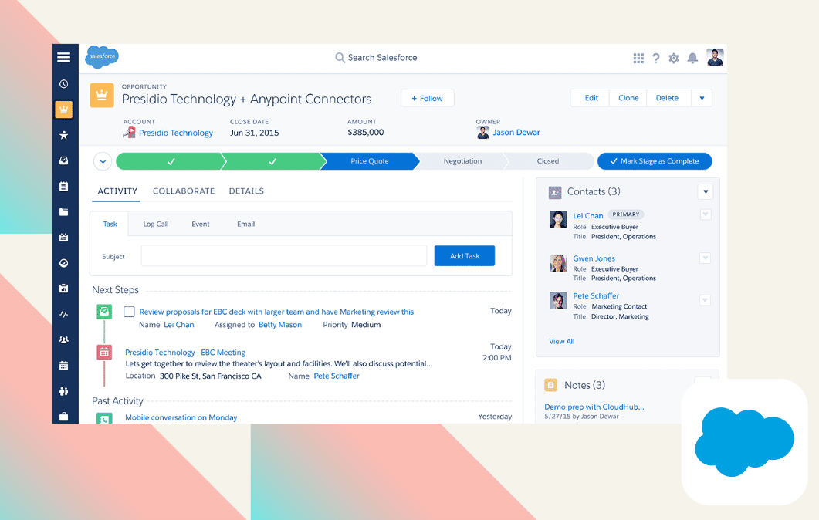The height and width of the screenshot is (520, 819).
Task: Check the Review proposals task checkbox
Action: pos(129,312)
